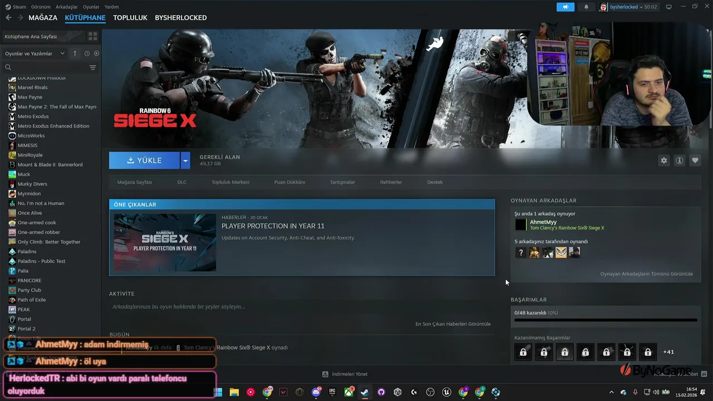Open Destek link
Viewport: 713px width, 401px height.
tap(435, 182)
